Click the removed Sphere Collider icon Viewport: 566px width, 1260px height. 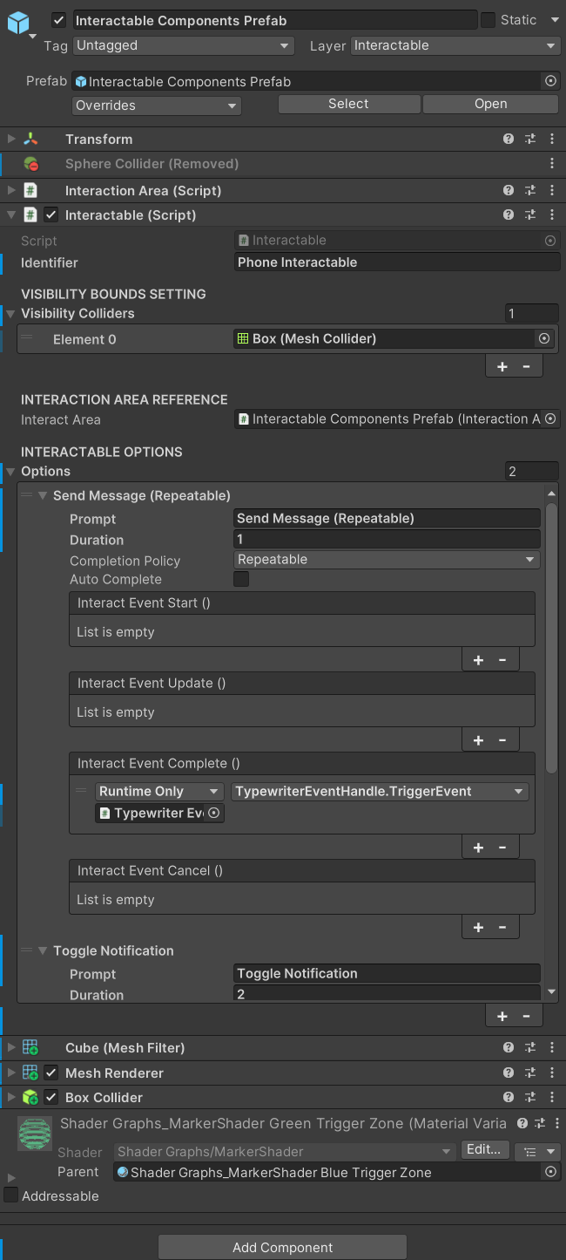click(30, 164)
